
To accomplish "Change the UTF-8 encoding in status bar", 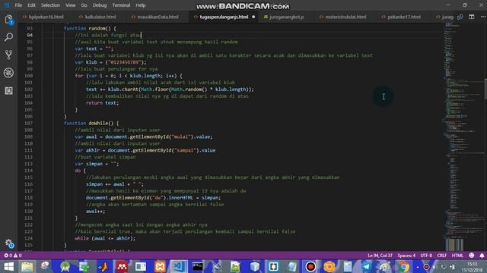I will pos(426,256).
